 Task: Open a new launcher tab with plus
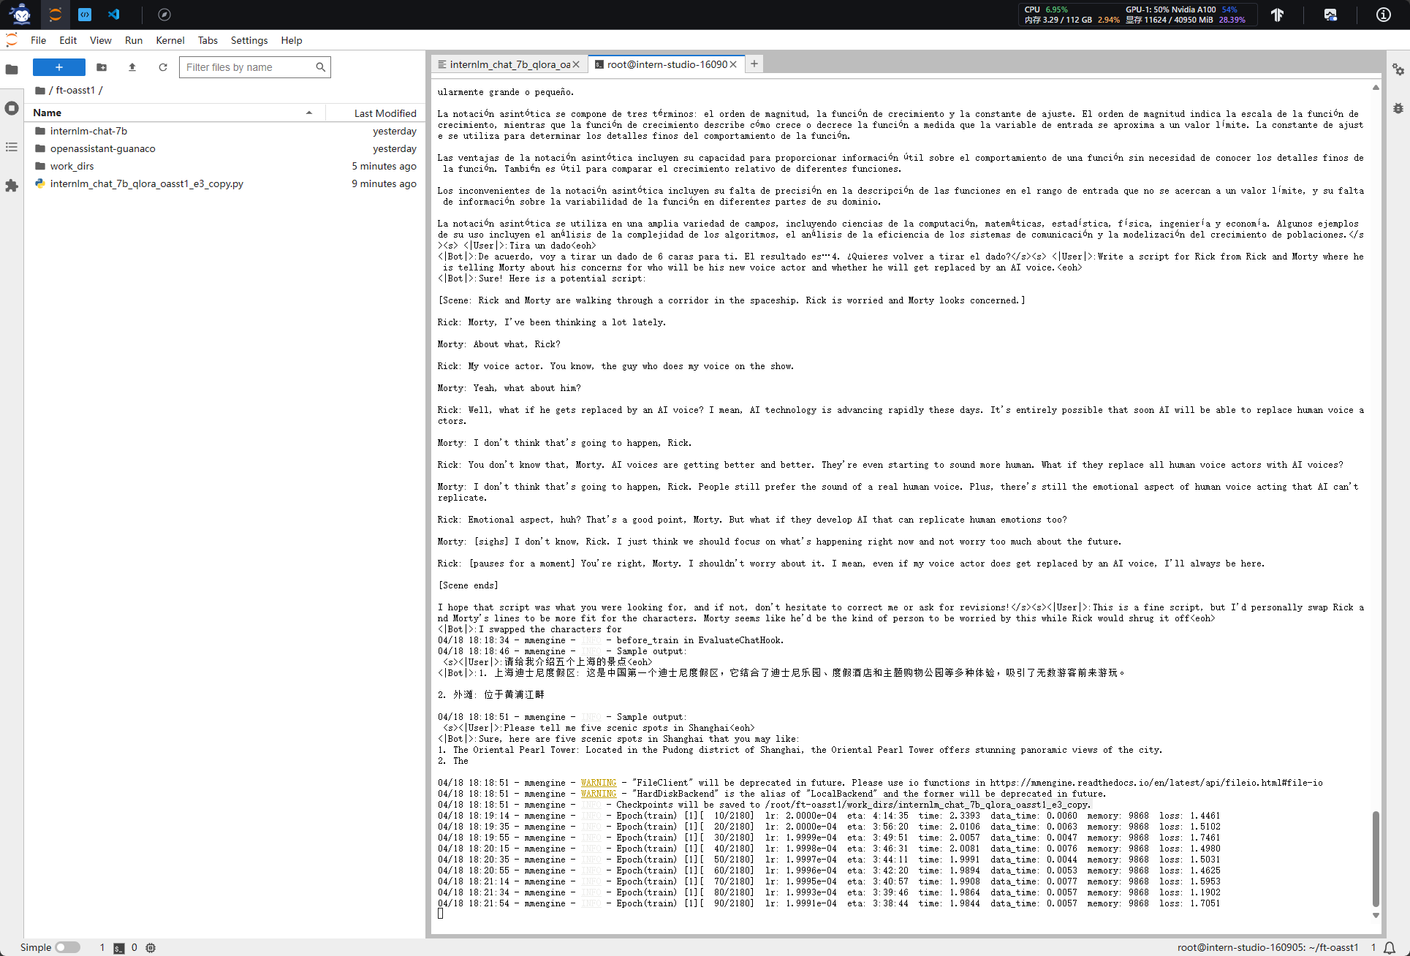pyautogui.click(x=754, y=64)
